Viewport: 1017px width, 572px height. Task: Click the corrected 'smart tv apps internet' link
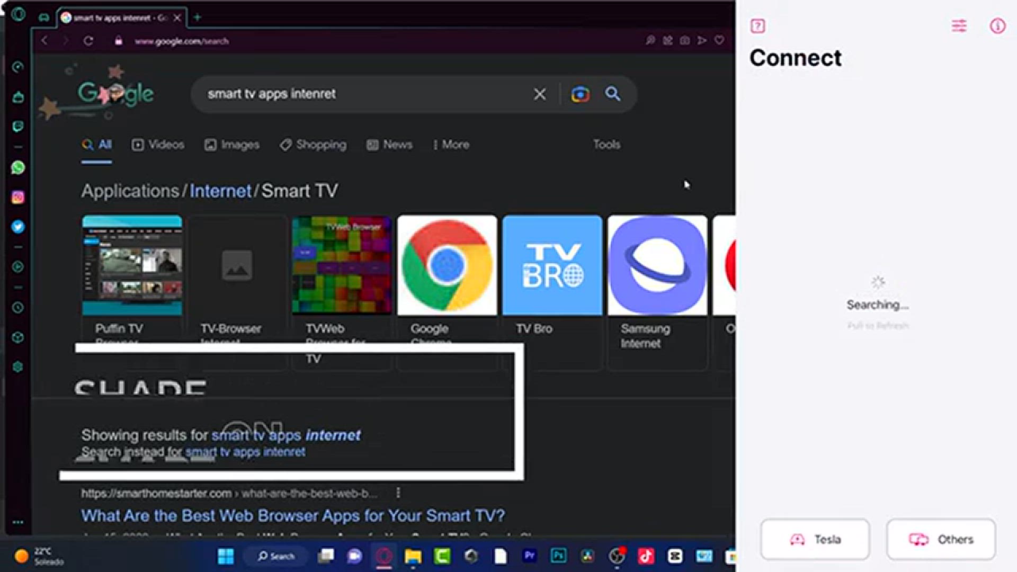click(x=286, y=435)
